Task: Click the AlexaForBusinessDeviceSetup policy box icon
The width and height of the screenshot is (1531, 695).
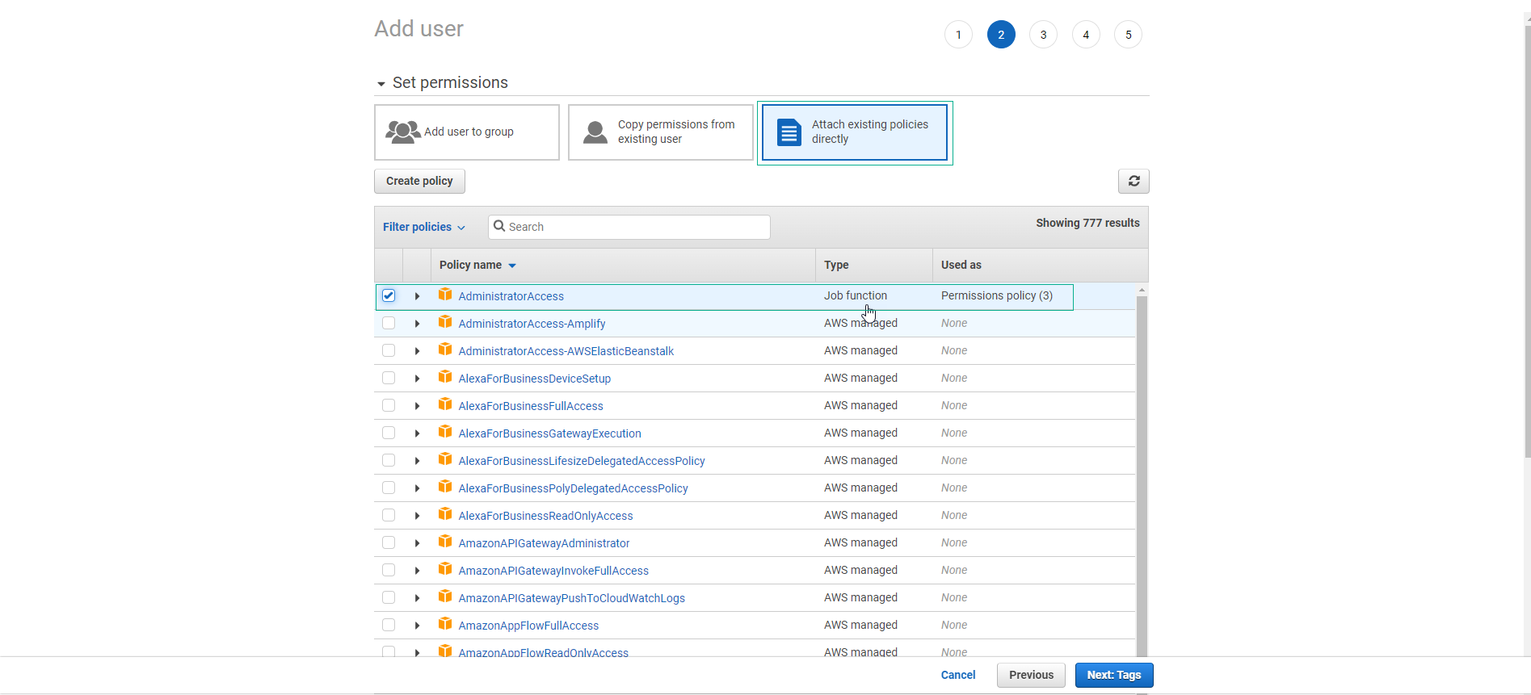Action: pyautogui.click(x=445, y=377)
